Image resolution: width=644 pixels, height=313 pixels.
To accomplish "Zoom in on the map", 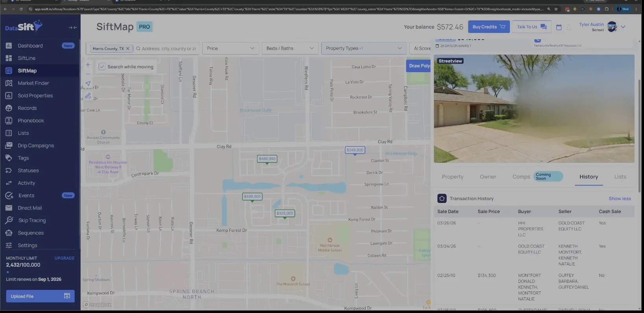I will tap(88, 65).
